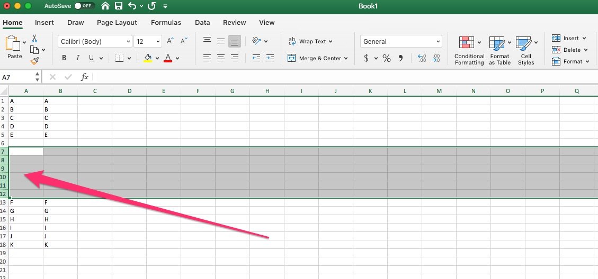598x279 pixels.
Task: Increase indent of cell
Action: (270, 58)
